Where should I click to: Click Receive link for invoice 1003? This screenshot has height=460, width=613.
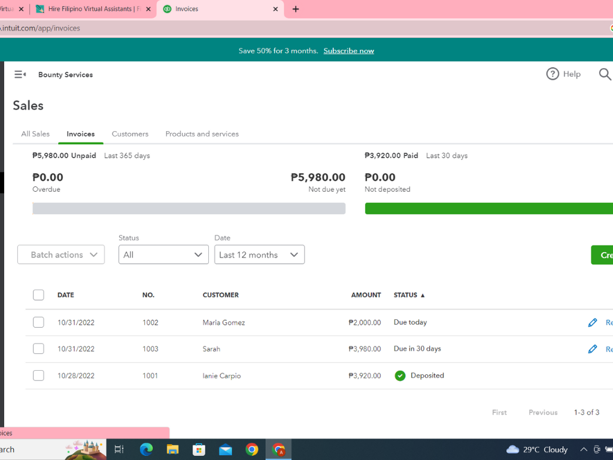click(609, 349)
